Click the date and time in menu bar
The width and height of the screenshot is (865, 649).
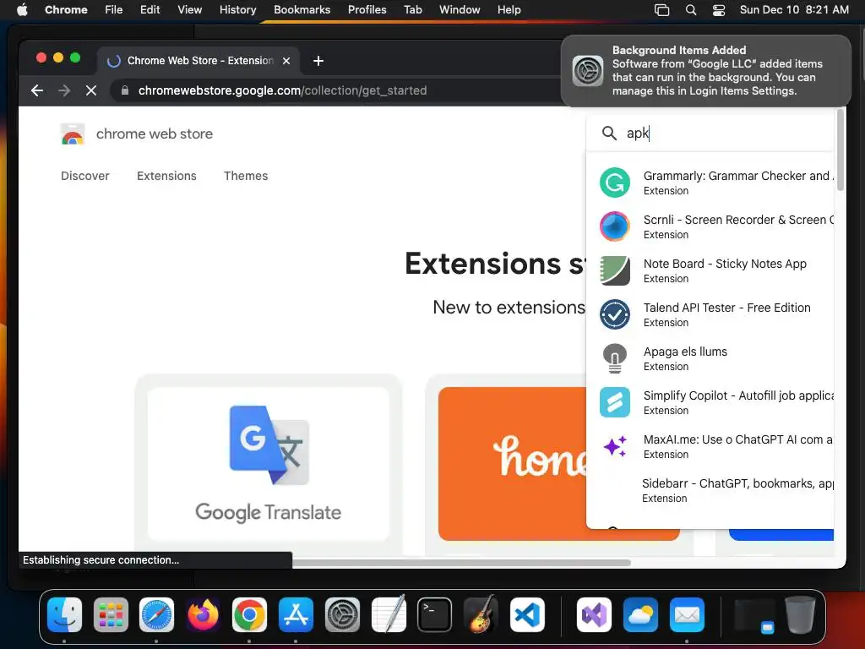click(x=794, y=10)
